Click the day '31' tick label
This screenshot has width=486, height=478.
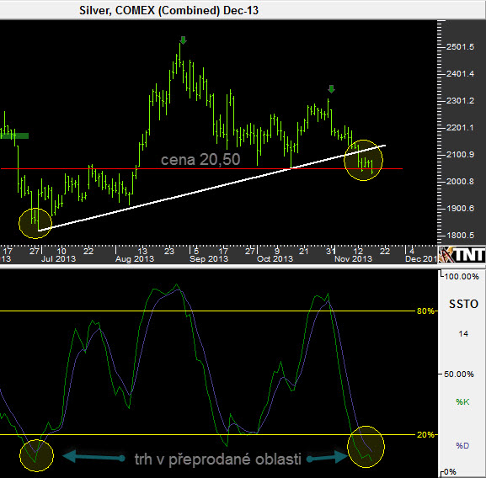click(x=331, y=251)
